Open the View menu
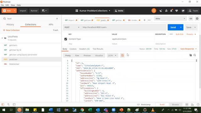201x113 pixels. pos(13,5)
